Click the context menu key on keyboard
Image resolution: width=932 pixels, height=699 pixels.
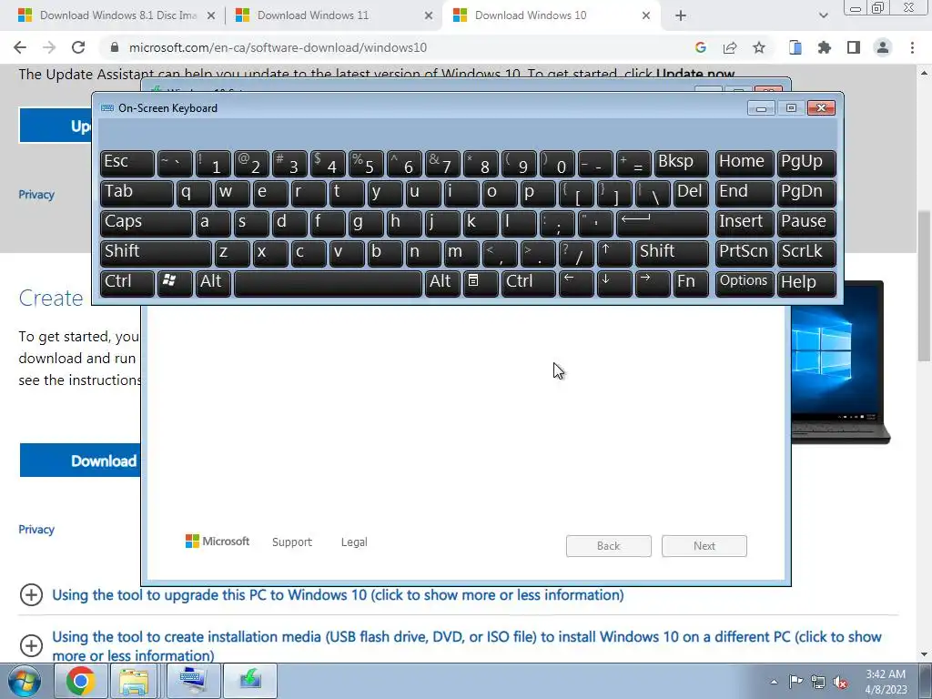pos(481,283)
